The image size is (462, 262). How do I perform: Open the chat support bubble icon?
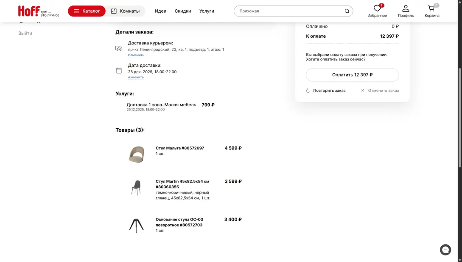[445, 250]
